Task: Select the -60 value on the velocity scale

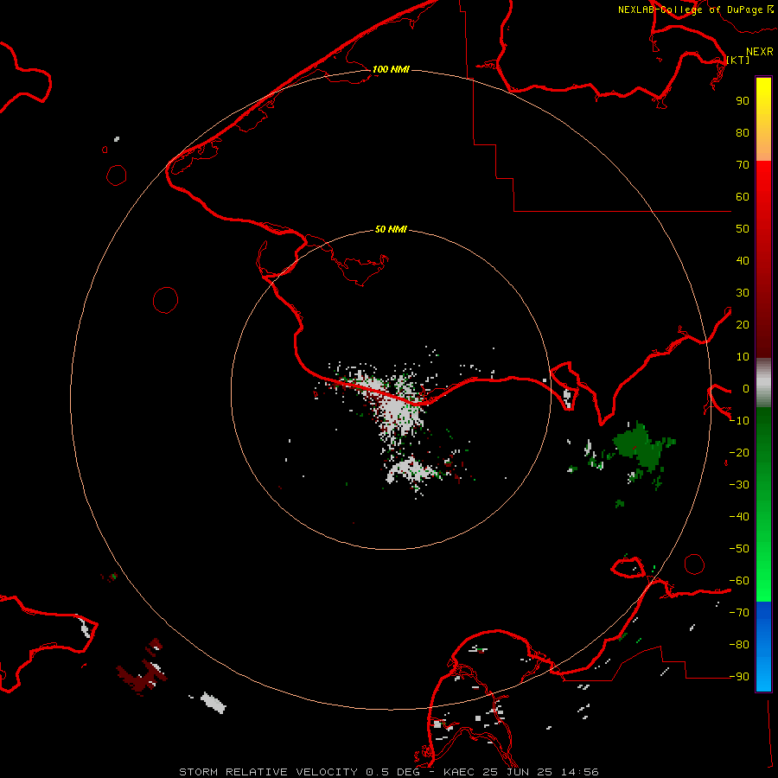Action: click(739, 581)
